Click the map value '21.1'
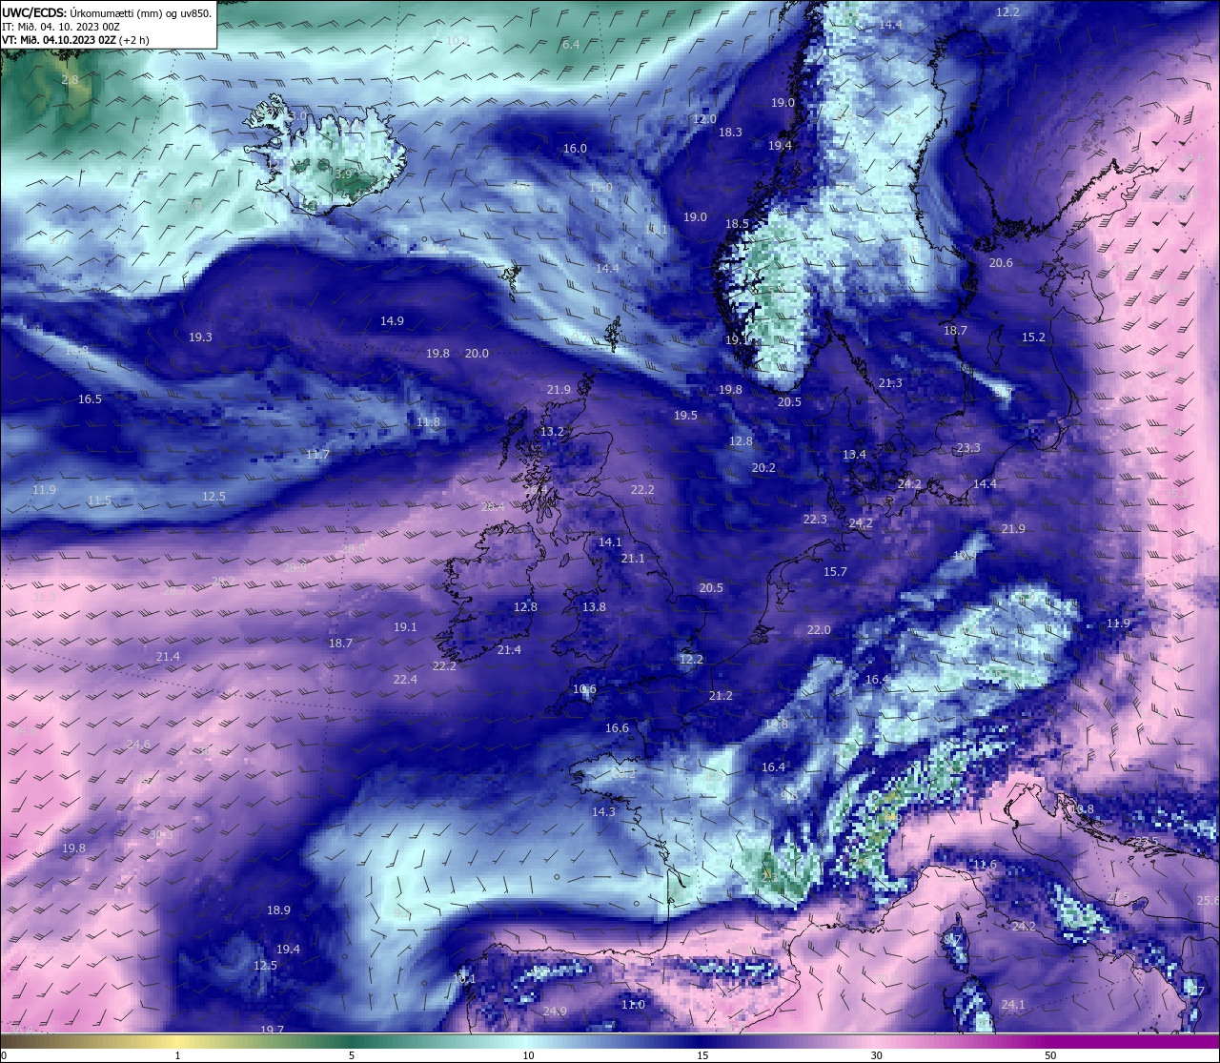Viewport: 1220px width, 1063px height. [x=633, y=559]
